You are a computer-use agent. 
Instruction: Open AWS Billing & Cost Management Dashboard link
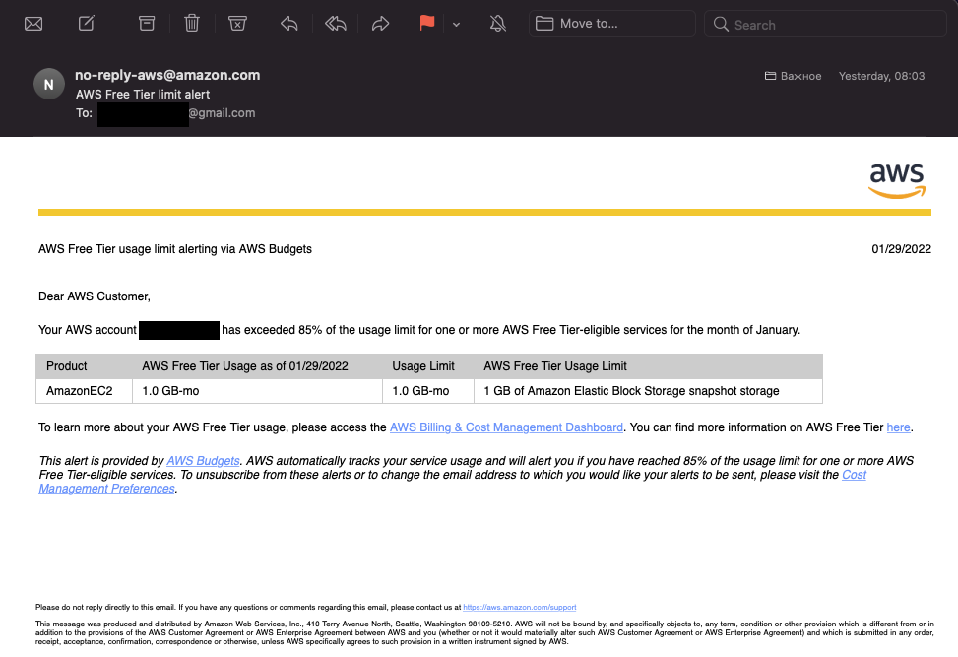(506, 427)
